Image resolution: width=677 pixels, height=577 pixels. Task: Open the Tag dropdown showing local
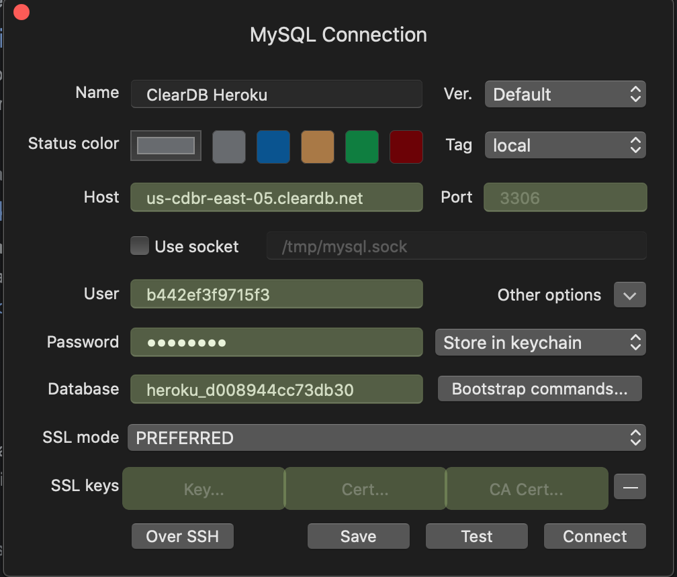(565, 145)
